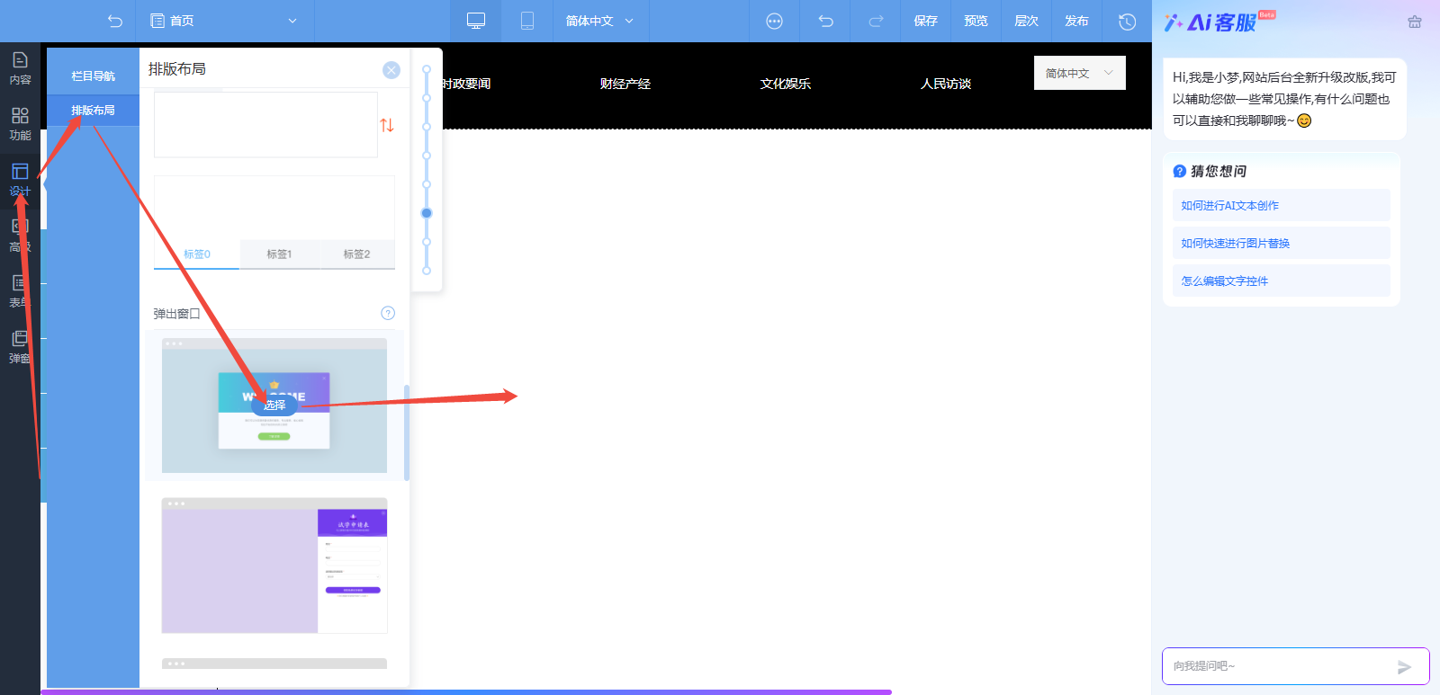Image resolution: width=1440 pixels, height=695 pixels.
Task: Click the top dot on section slider
Action: [x=427, y=69]
